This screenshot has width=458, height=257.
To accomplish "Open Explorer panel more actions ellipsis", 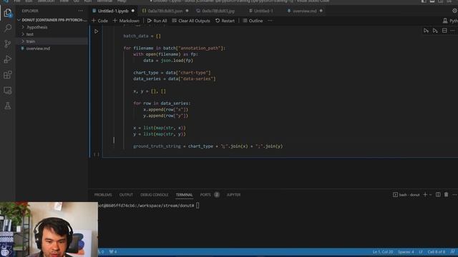I will click(x=80, y=11).
